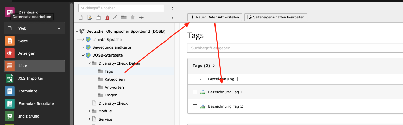Click the recycler trash icon in tree toolbar

[133, 18]
